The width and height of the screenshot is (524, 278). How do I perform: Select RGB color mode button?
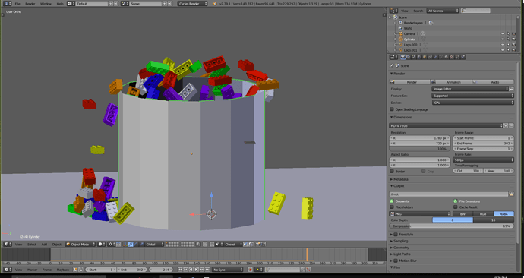click(483, 214)
